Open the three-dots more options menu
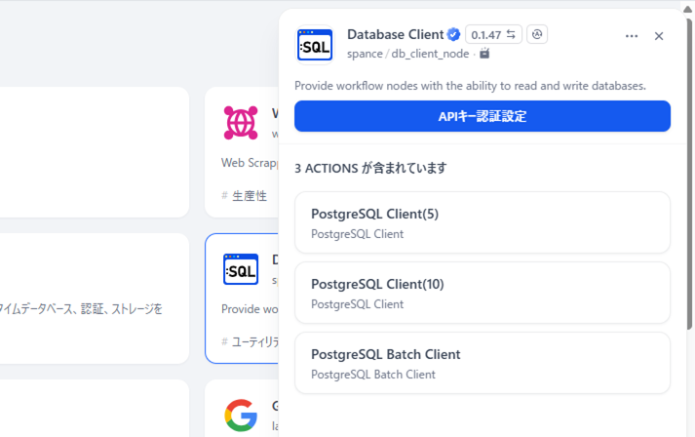This screenshot has width=695, height=437. click(x=632, y=36)
